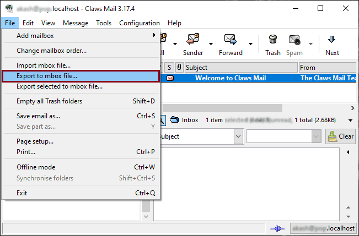Click the Inbox folder label in status line
Screen dimensions: 359x236
190,120
